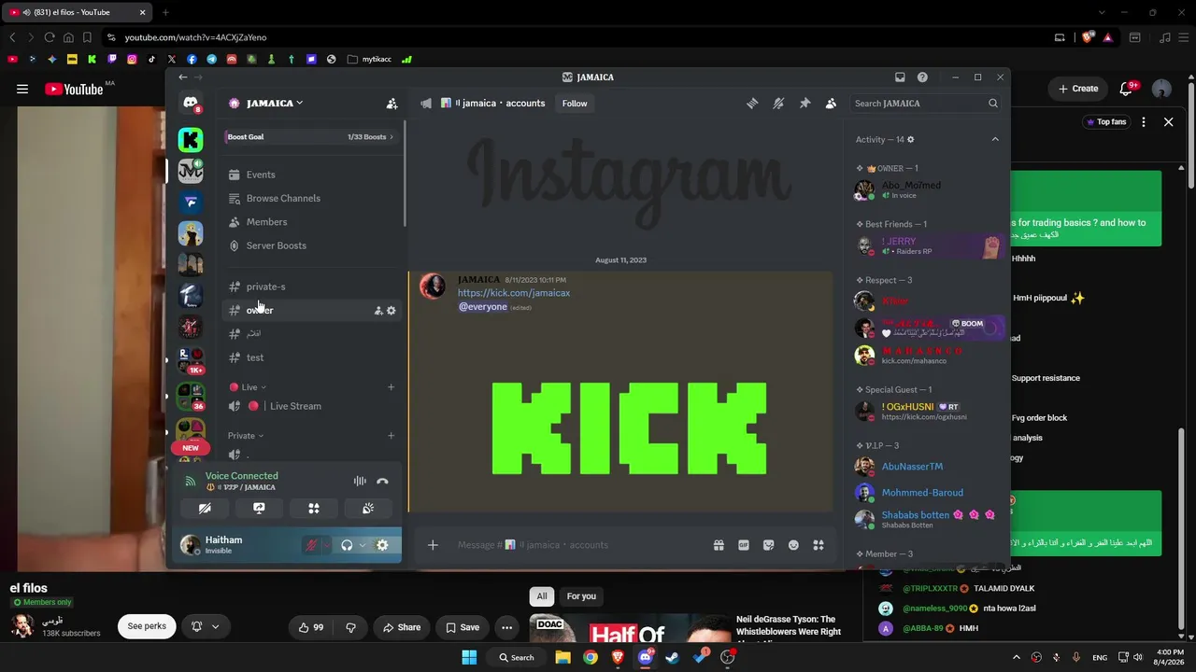Open notification settings bell-slash icon in channel header
Image resolution: width=1196 pixels, height=672 pixels.
(778, 104)
